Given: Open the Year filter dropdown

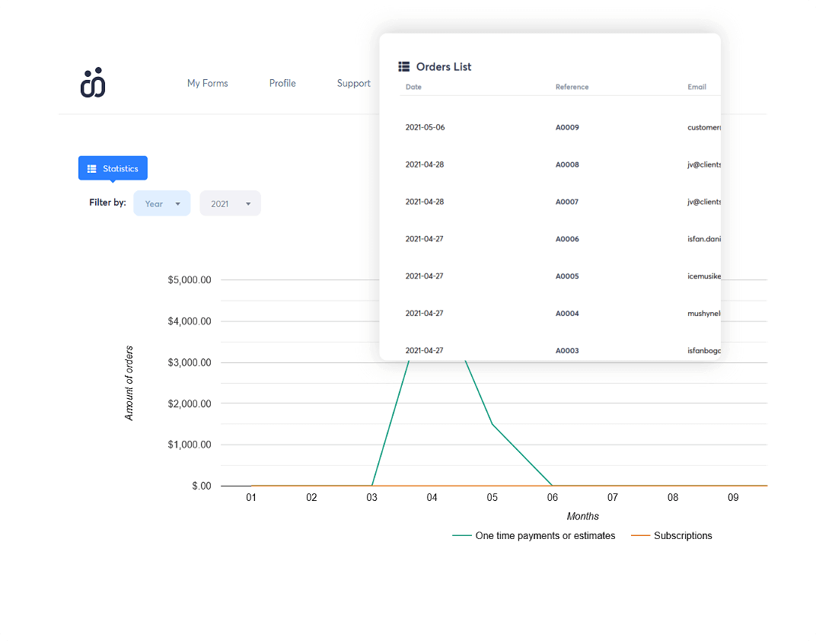Looking at the screenshot, I should click(162, 203).
